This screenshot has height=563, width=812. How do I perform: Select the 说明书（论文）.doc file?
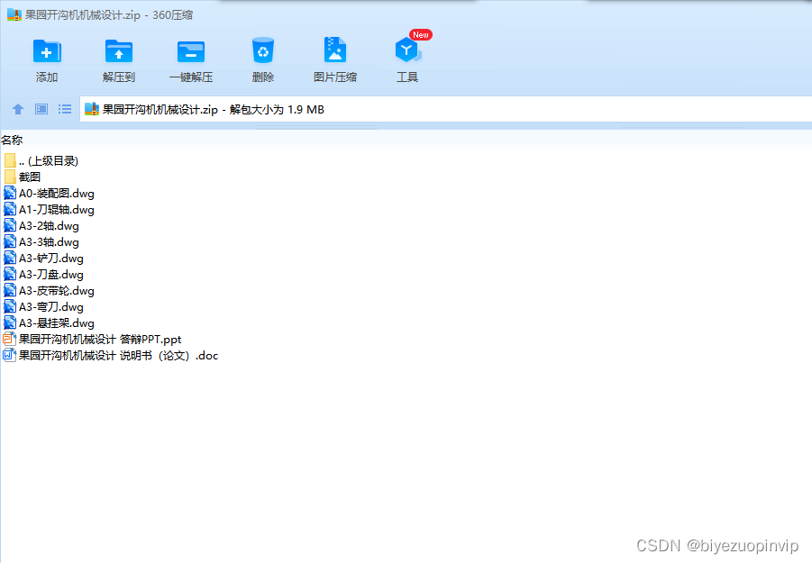[x=111, y=356]
